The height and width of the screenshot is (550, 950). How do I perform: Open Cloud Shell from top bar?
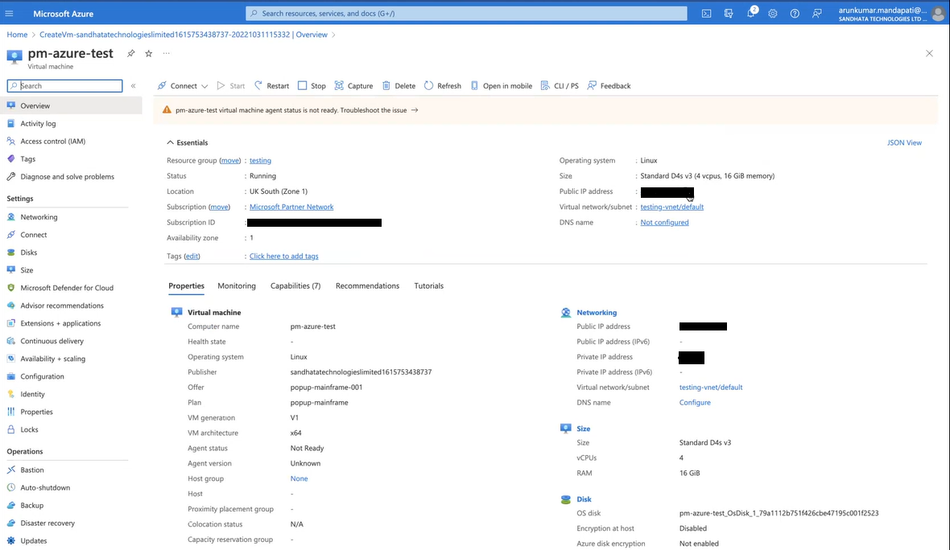[706, 14]
